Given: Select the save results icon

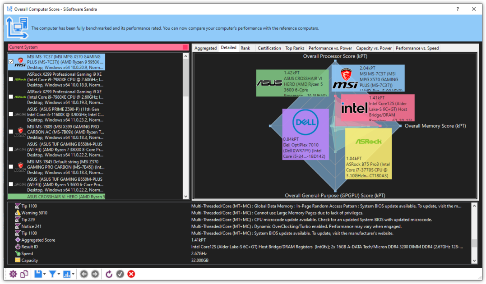Looking at the screenshot, I should click(37, 274).
